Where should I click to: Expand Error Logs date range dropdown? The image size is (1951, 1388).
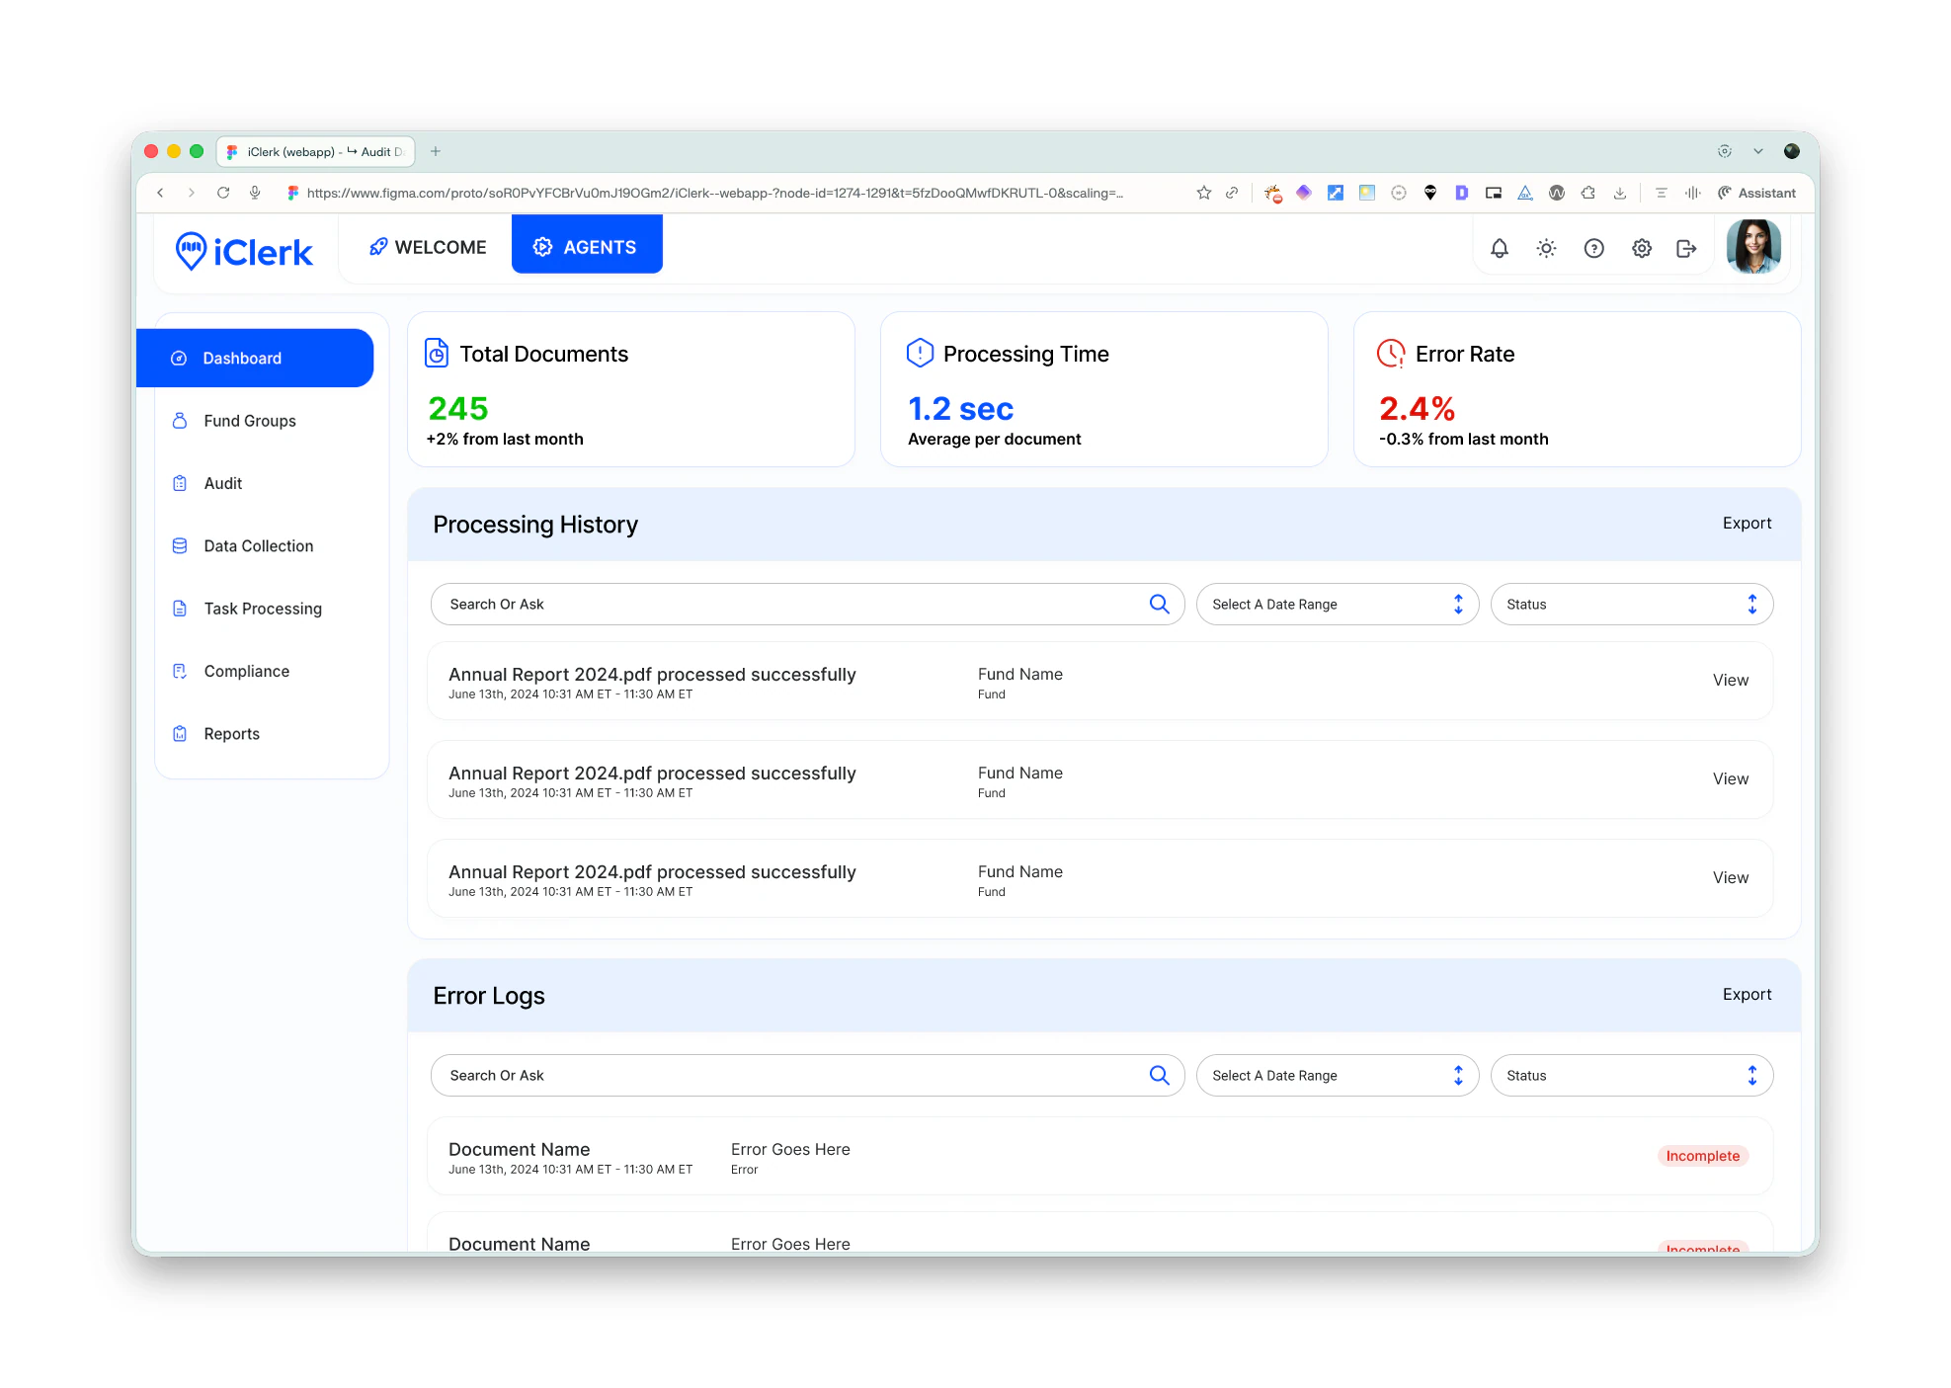click(1337, 1075)
